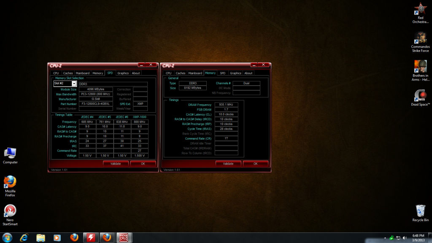Open Commandos Strike Force desktop shortcut
Screen dimensions: 432x243
pyautogui.click(x=421, y=42)
